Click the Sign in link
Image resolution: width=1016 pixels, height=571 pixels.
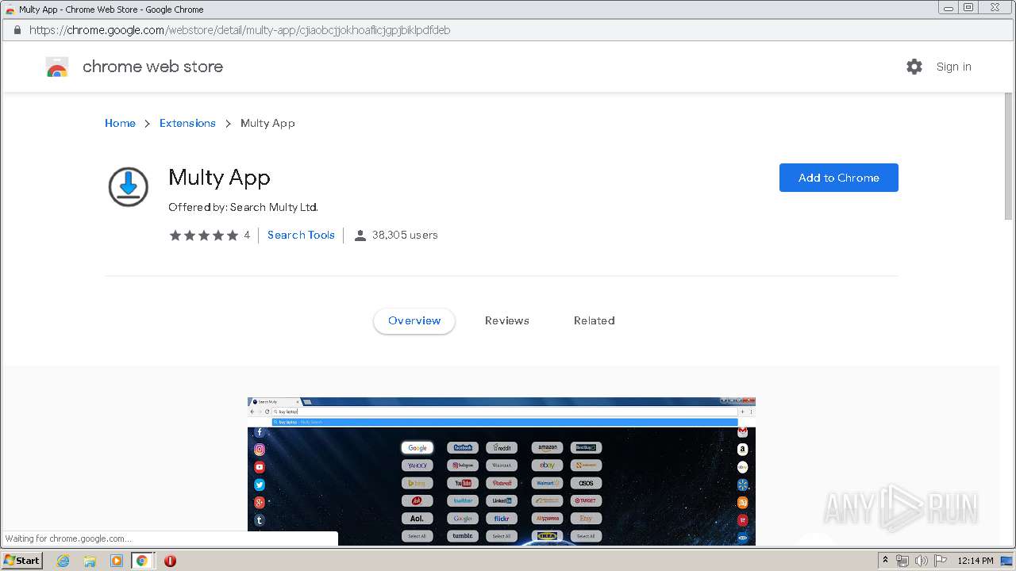tap(953, 67)
